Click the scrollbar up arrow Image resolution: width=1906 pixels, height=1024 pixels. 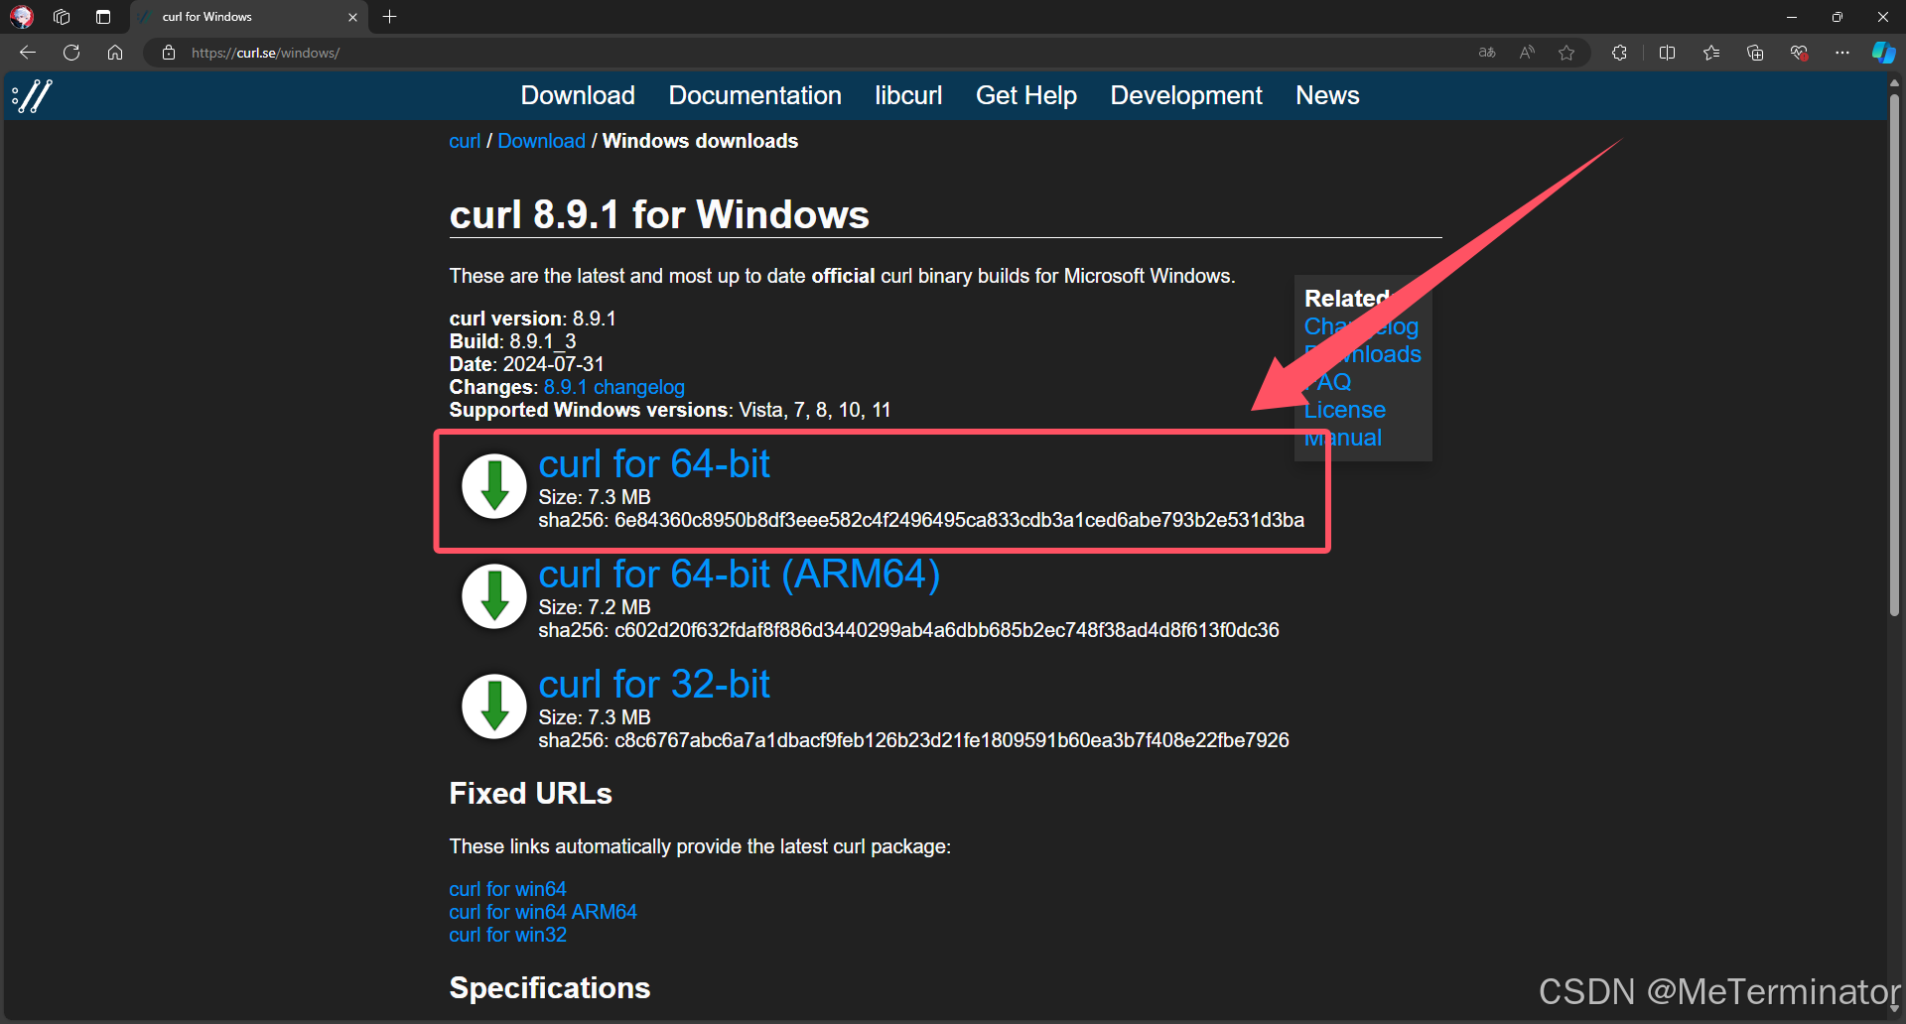click(x=1894, y=82)
